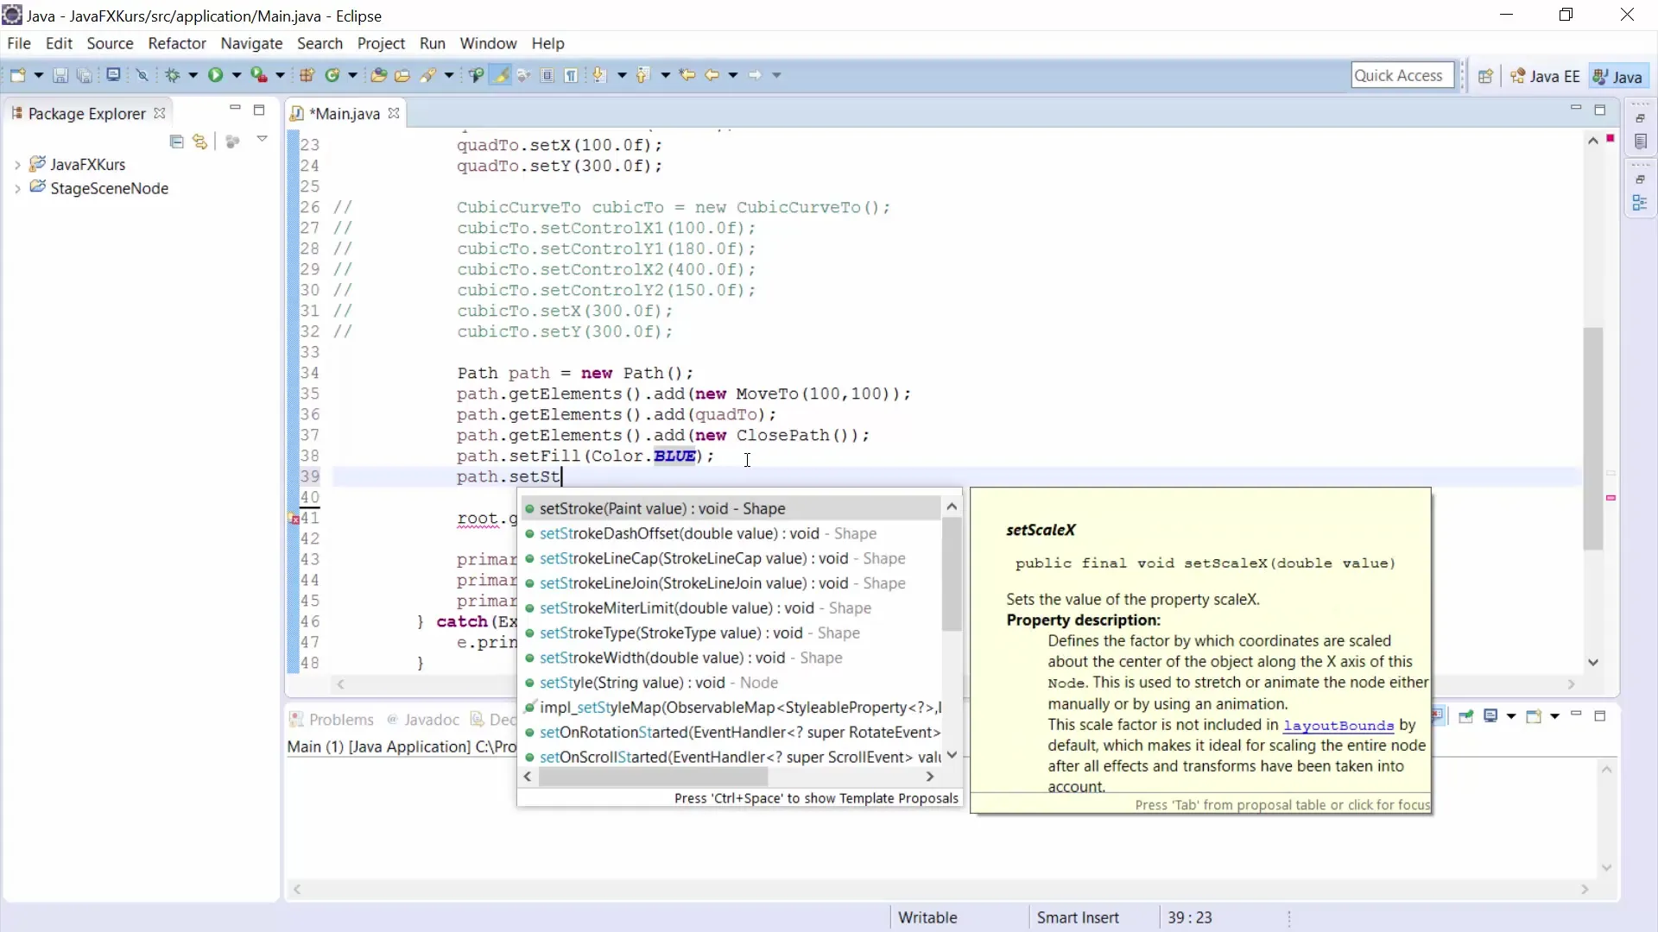The image size is (1658, 932).
Task: Click the Pin Console icon
Action: 1465,716
